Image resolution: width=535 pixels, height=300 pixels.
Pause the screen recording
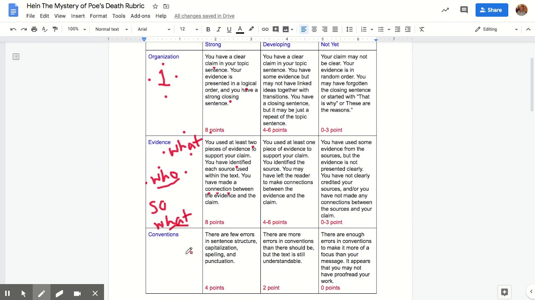[8, 293]
